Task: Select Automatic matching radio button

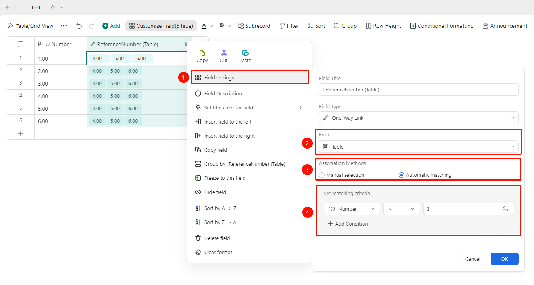Action: 401,175
